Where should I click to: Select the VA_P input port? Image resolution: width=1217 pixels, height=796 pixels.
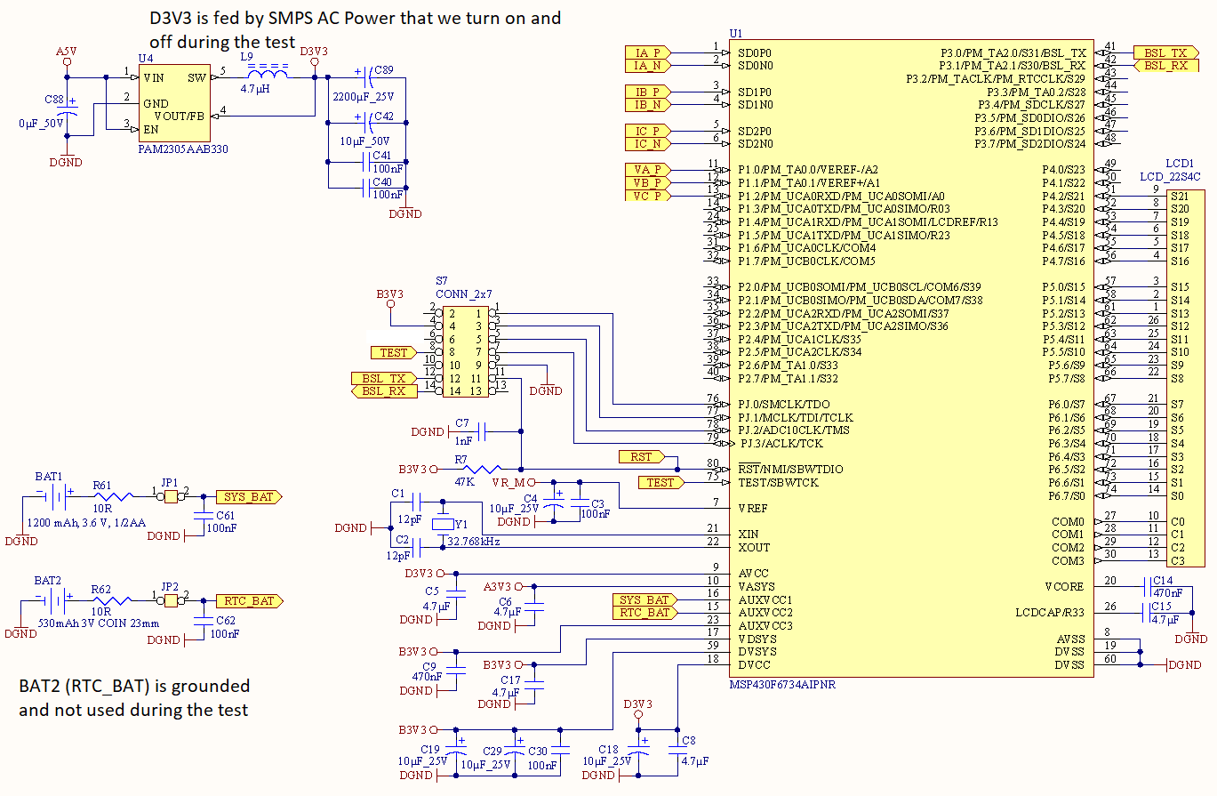tap(648, 169)
